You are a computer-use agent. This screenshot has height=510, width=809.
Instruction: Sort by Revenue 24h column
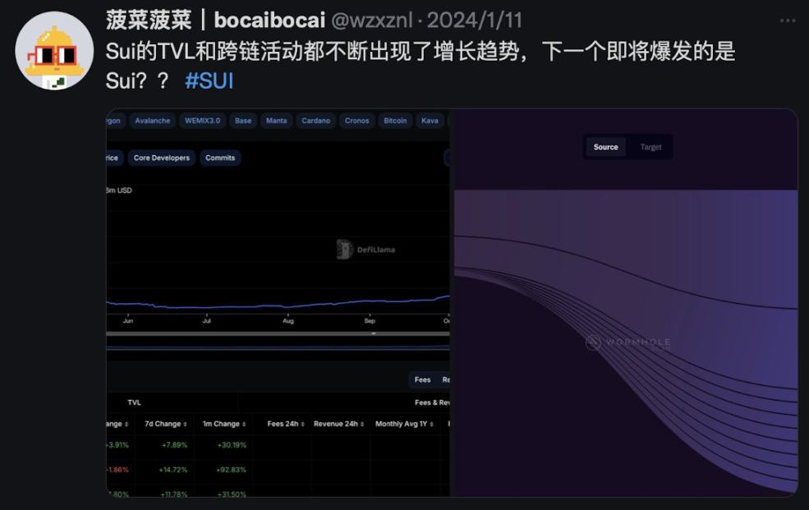pyautogui.click(x=339, y=424)
